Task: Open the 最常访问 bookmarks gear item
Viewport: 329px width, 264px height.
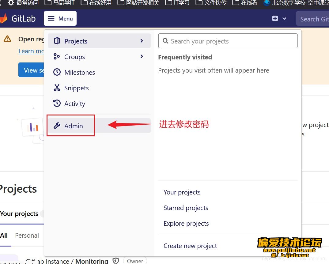Action: (x=23, y=3)
